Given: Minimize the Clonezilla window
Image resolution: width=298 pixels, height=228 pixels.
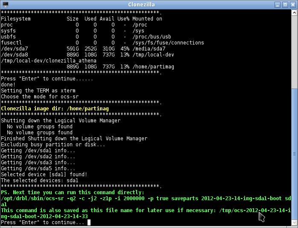Looking at the screenshot, I should (x=278, y=4).
